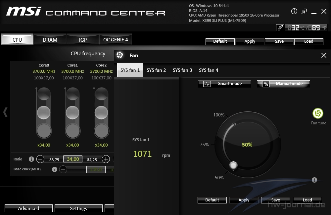Screen dimensions: 331x215
Task: Click Core0 3700,0 MHz frequency
Action: tap(44, 71)
